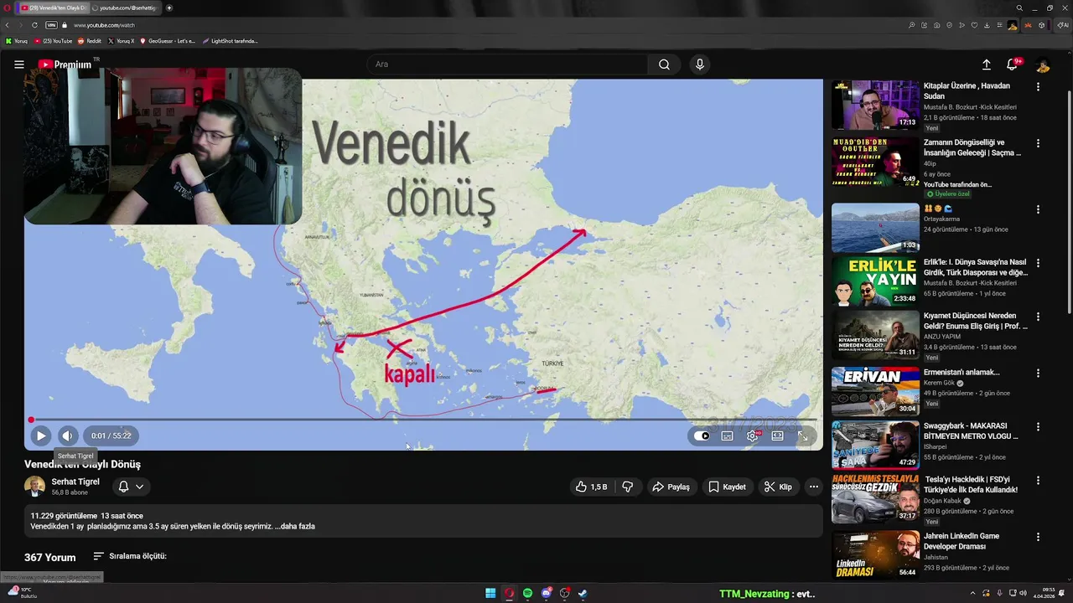Create a clip with Klip button
This screenshot has height=603, width=1073.
click(778, 487)
